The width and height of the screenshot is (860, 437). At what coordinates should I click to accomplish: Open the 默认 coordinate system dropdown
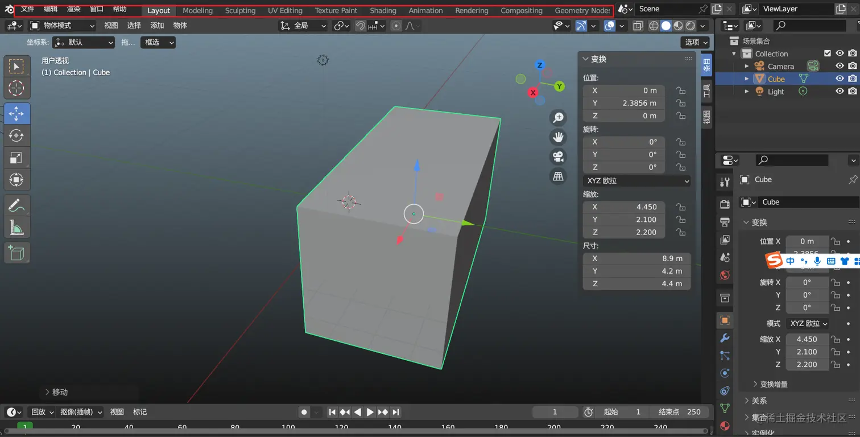point(84,42)
